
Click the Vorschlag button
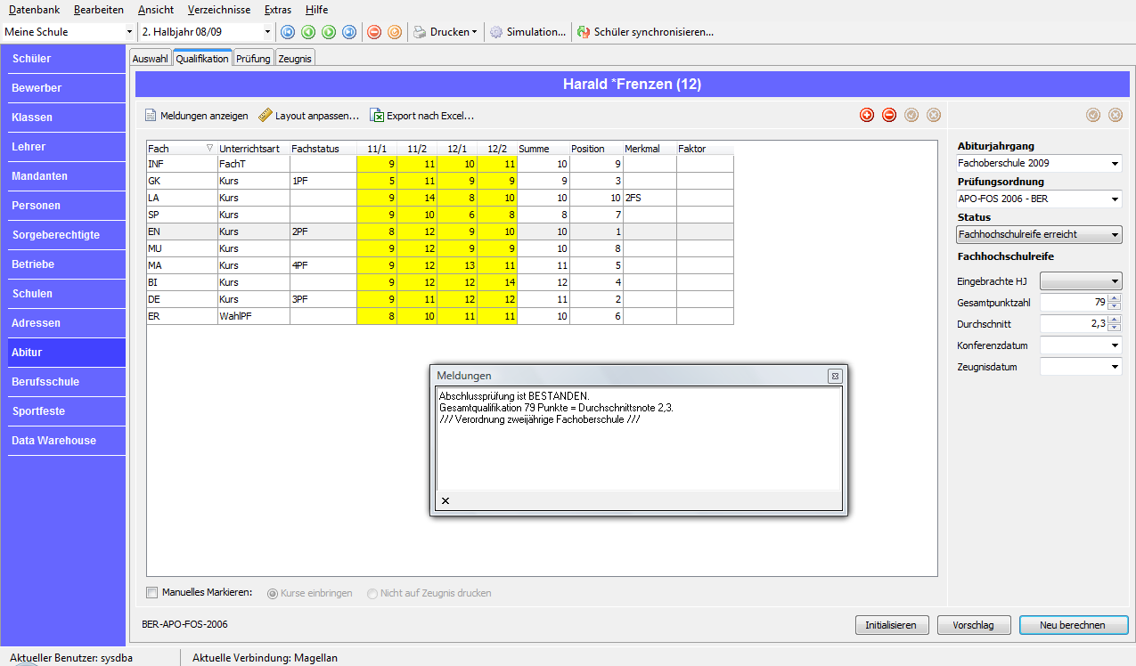coord(973,625)
